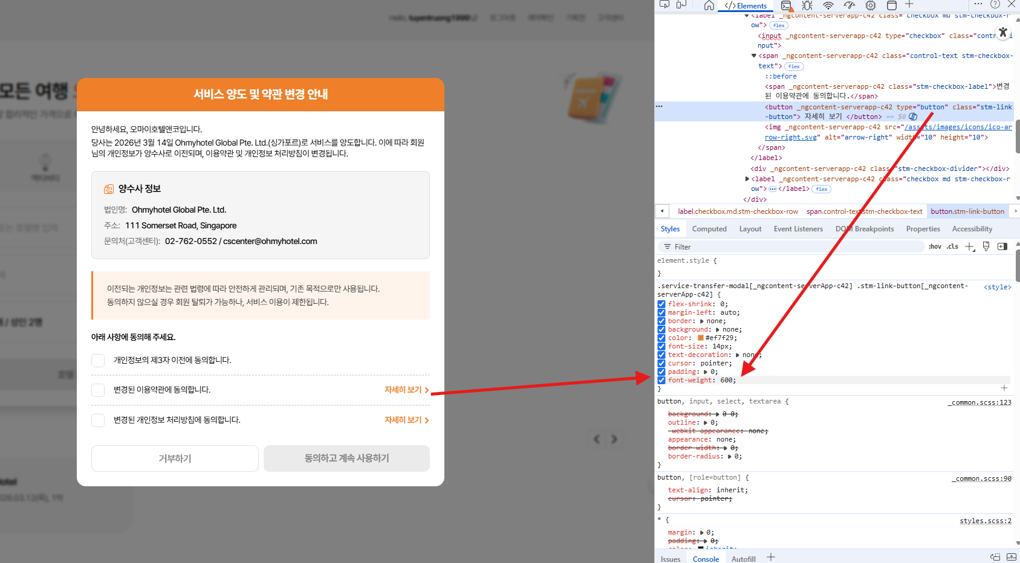Image resolution: width=1020 pixels, height=563 pixels.
Task: Open 자세히 보기 for 개인정보 처리방침
Action: (407, 420)
